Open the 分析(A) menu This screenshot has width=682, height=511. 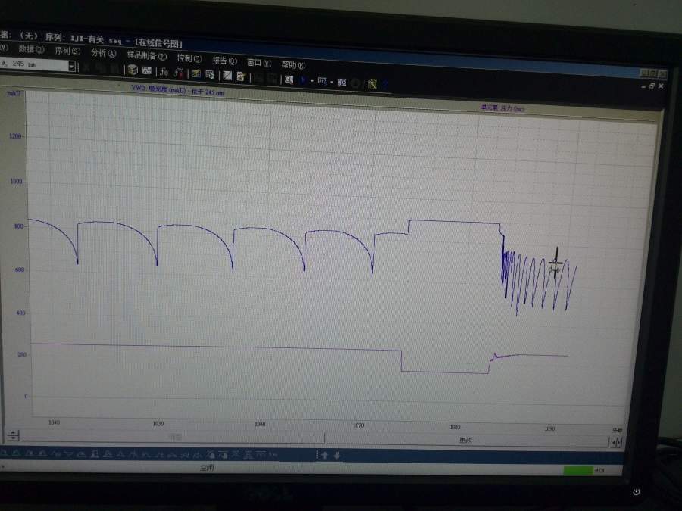pyautogui.click(x=104, y=53)
